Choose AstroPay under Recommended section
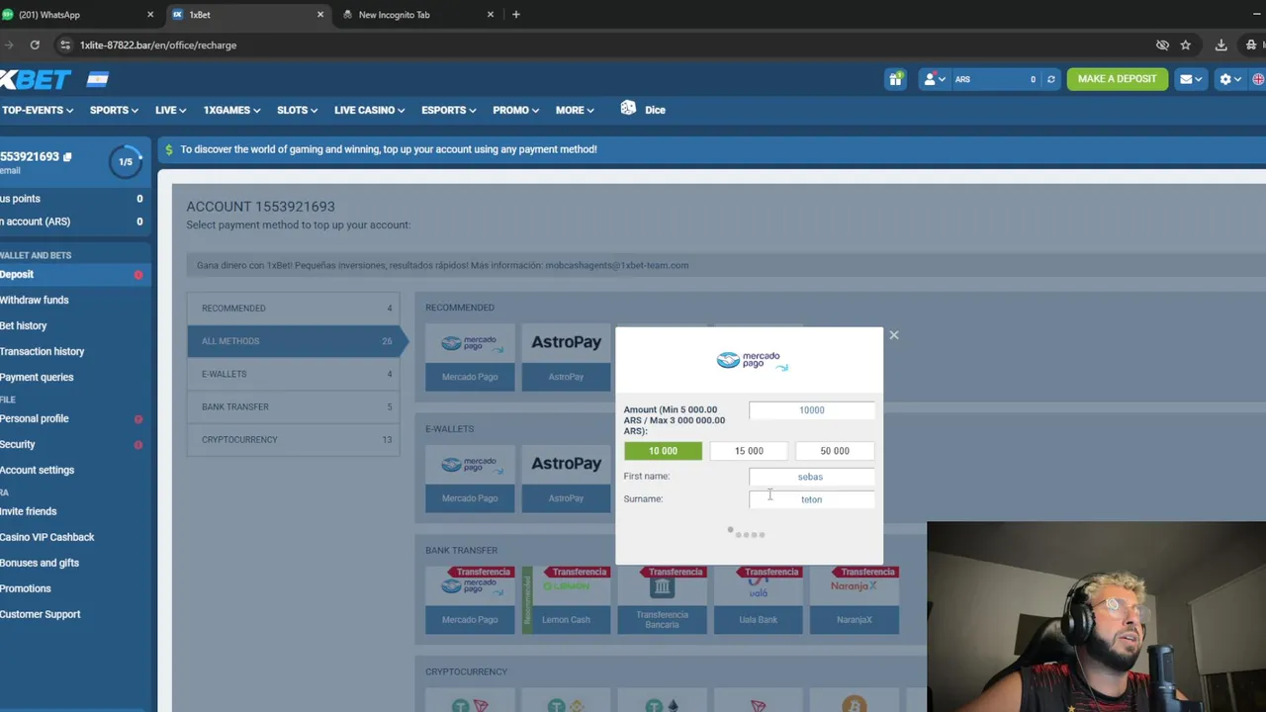 pos(566,357)
